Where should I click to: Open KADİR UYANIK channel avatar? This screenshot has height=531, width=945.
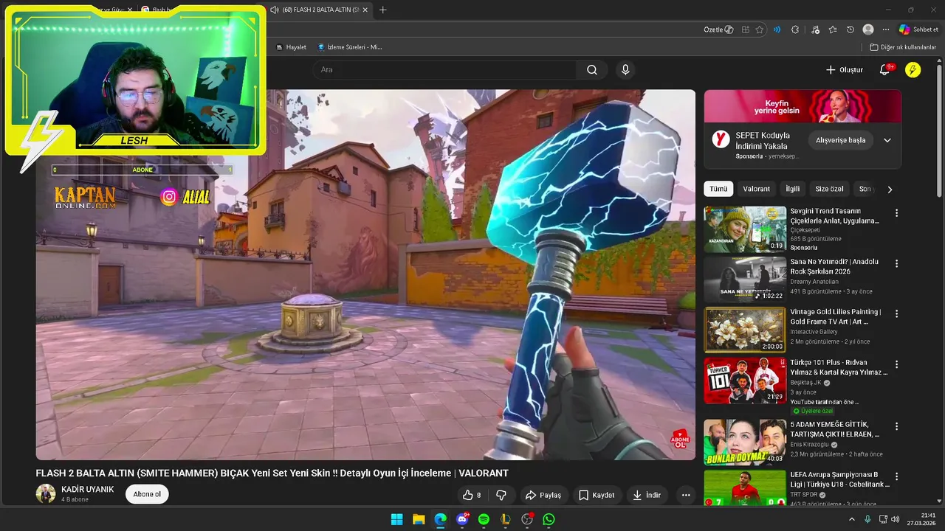coord(46,494)
